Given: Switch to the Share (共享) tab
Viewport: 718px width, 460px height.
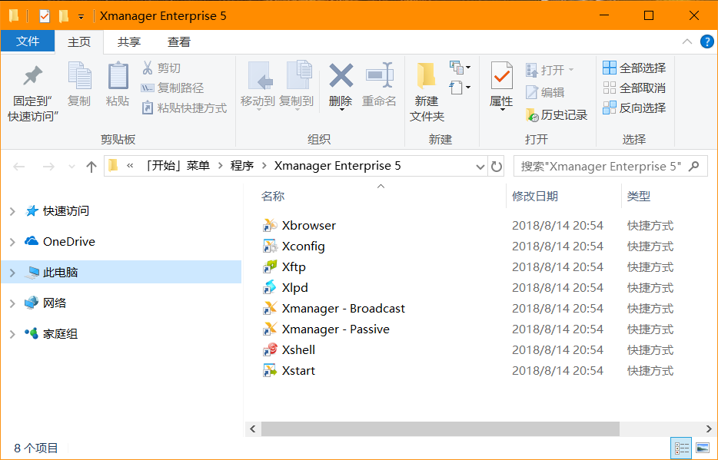Looking at the screenshot, I should pos(128,42).
